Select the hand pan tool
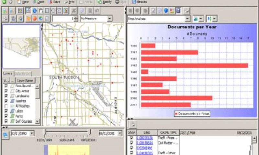Viewport: 259px width, 155px height. [41, 11]
